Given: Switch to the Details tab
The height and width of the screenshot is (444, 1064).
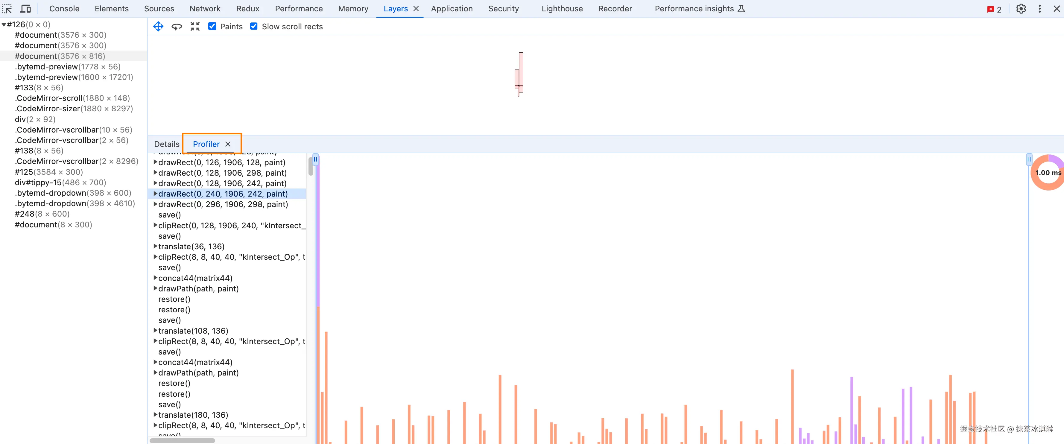Looking at the screenshot, I should coord(166,144).
